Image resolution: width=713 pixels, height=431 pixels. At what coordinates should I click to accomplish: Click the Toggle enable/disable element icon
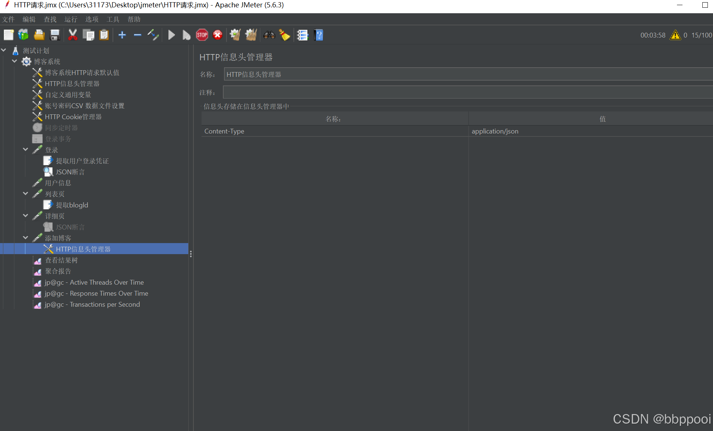(x=153, y=35)
